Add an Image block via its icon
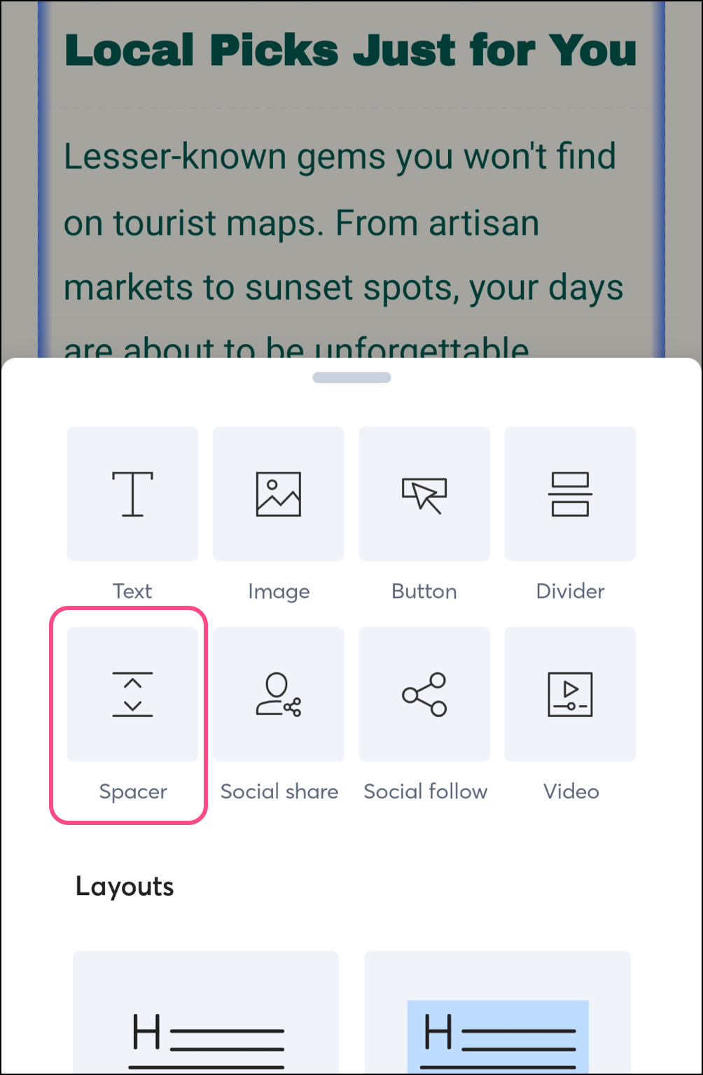The width and height of the screenshot is (703, 1075). tap(278, 494)
